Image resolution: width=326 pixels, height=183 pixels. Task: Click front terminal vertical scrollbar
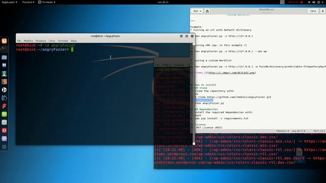click(194, 94)
